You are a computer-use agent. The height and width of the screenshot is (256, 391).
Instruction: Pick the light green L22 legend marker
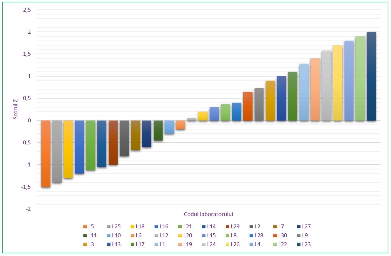[x=275, y=245]
